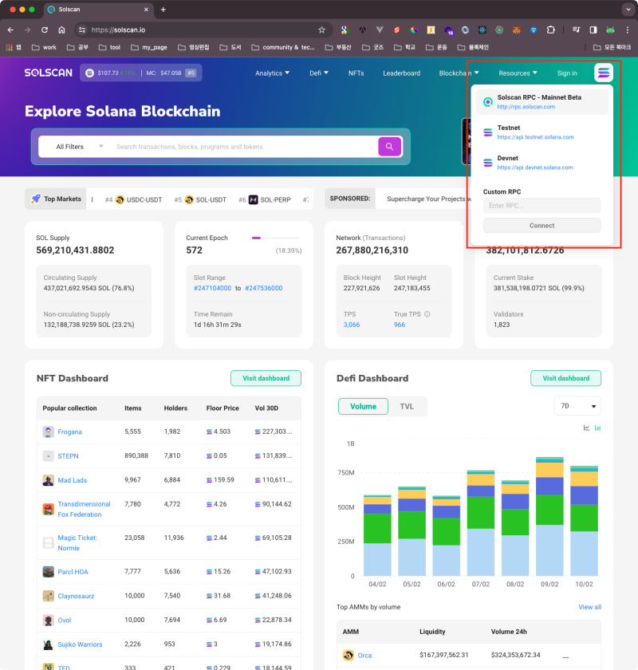Click the purple search magnifier button
638x670 pixels.
pos(389,147)
